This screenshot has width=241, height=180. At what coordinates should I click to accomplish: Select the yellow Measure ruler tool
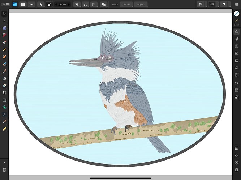(4, 129)
